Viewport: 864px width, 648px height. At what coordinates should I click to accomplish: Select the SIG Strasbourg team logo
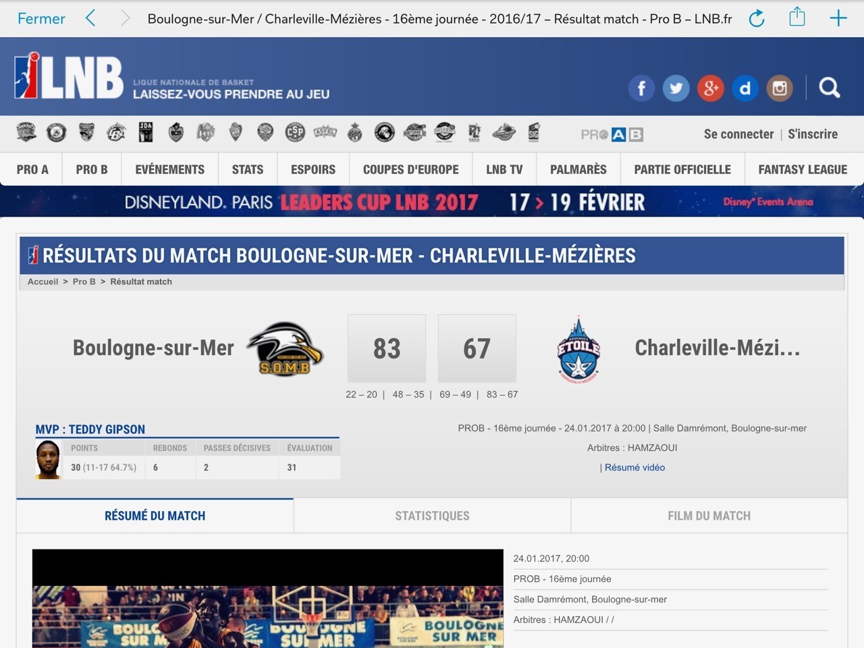coord(534,132)
